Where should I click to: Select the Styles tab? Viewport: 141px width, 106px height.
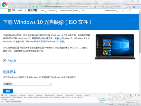coord(103,99)
